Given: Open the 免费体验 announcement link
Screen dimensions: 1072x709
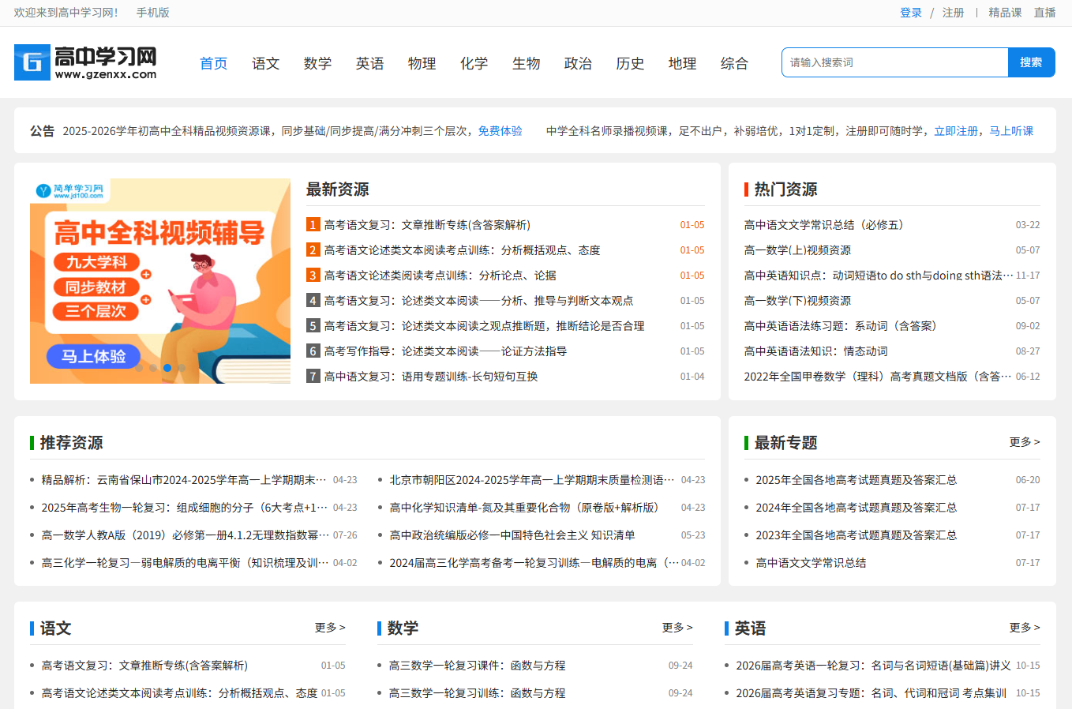Looking at the screenshot, I should [x=500, y=131].
